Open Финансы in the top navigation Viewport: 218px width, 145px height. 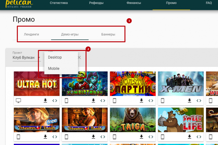tap(134, 3)
